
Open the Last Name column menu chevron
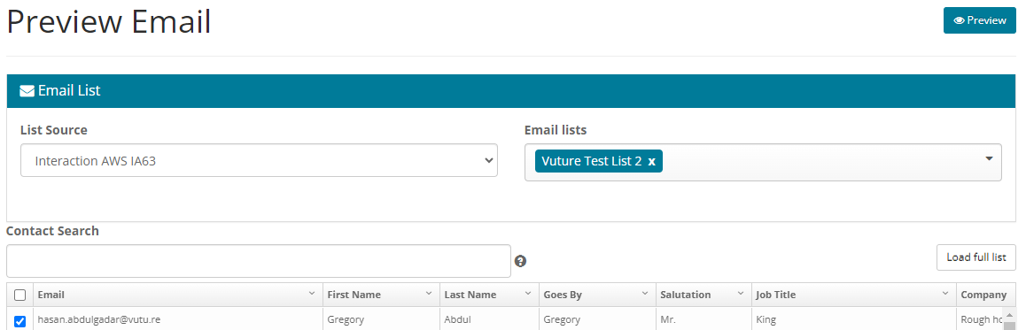coord(528,294)
